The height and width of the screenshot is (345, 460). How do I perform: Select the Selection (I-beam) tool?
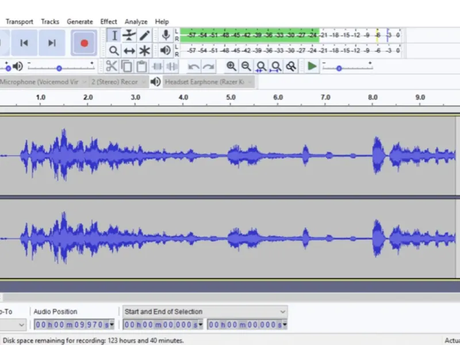click(x=114, y=36)
